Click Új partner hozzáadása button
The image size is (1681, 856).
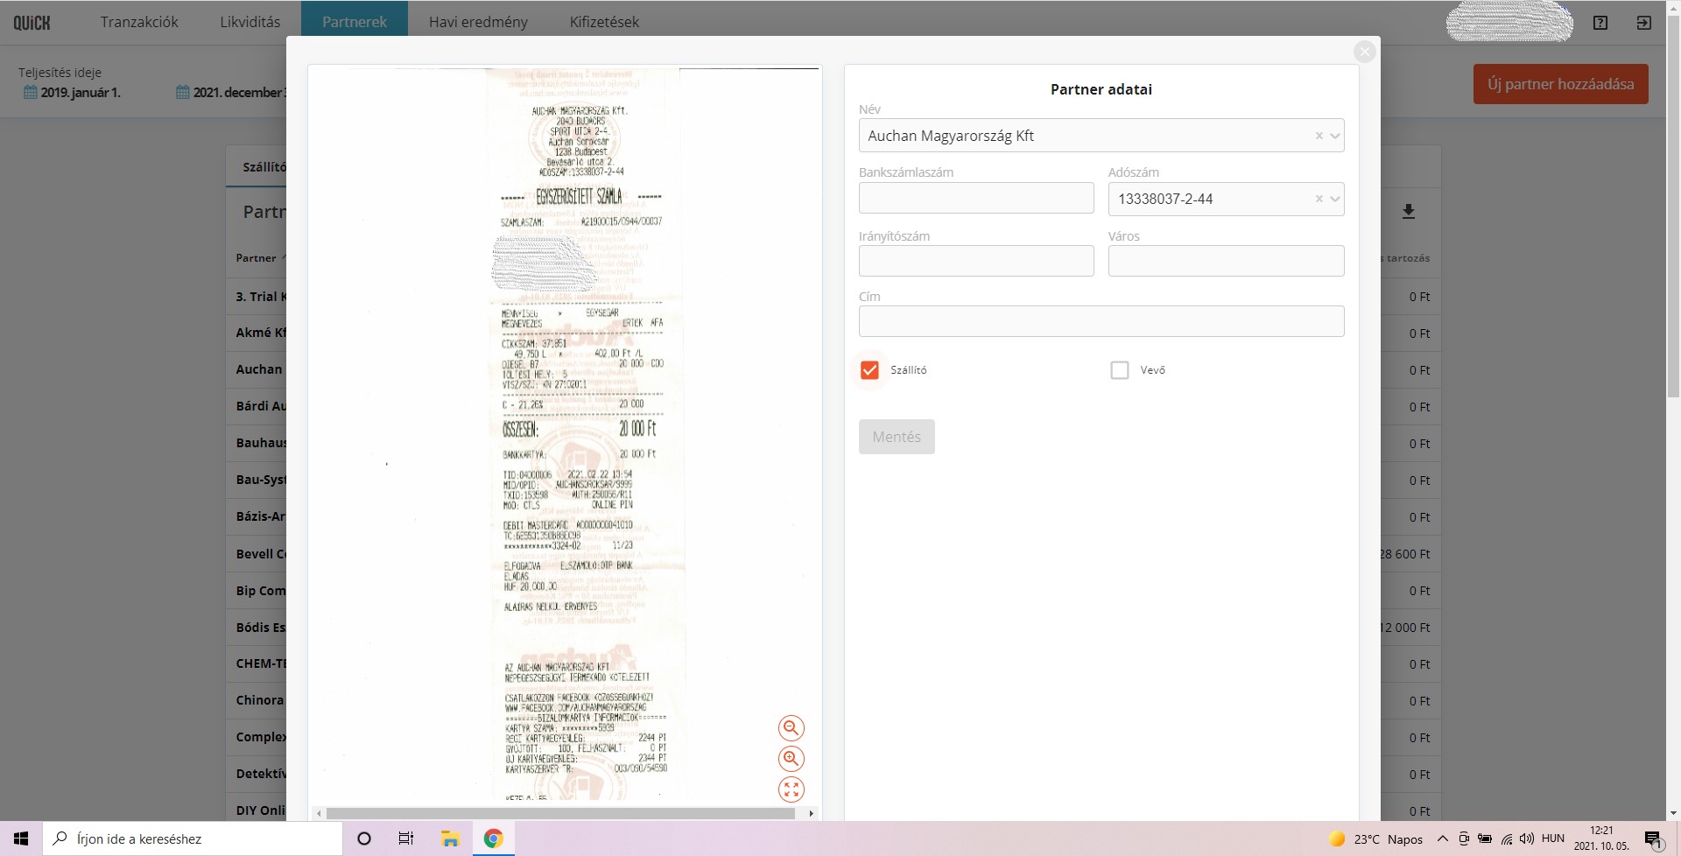[1560, 84]
